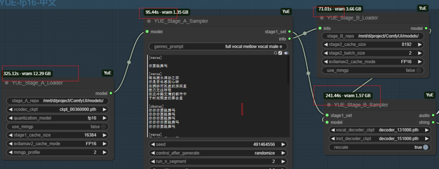
Task: Click the string output port on Stage_B_Sampler
Action: point(433,122)
